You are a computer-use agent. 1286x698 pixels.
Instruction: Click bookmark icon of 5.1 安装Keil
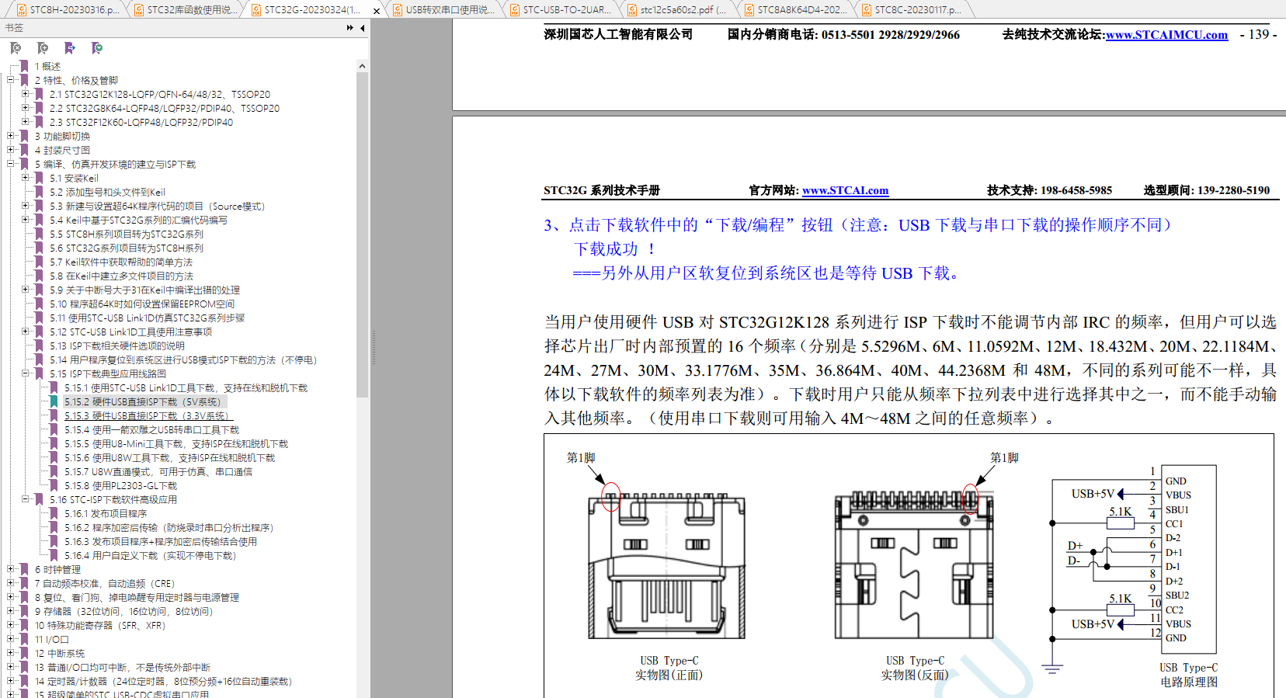click(x=40, y=178)
